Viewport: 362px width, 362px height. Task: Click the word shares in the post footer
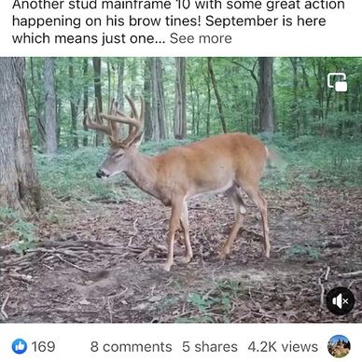216,347
